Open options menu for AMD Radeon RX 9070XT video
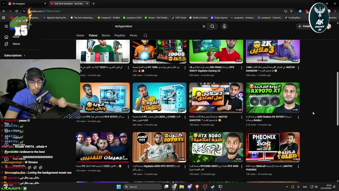Screen dimensions: 339x191 pos(298,117)
